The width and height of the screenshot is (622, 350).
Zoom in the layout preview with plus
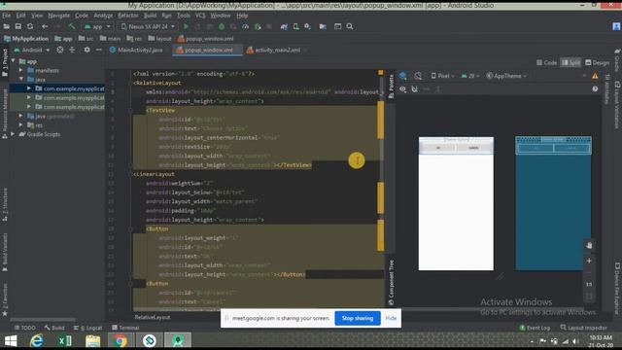coord(589,261)
